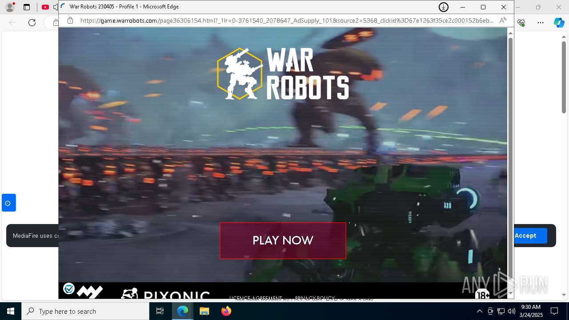The width and height of the screenshot is (569, 320).
Task: Open the Licence Agreement link
Action: click(x=256, y=298)
